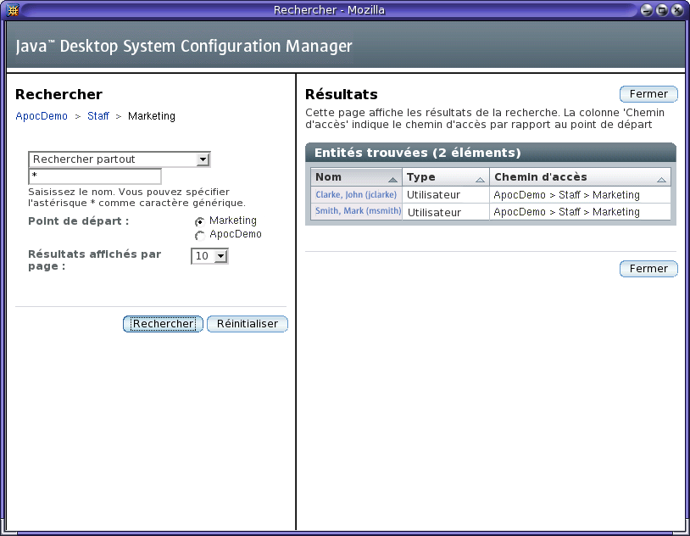Close the Mozilla window
The height and width of the screenshot is (536, 690).
pos(677,10)
